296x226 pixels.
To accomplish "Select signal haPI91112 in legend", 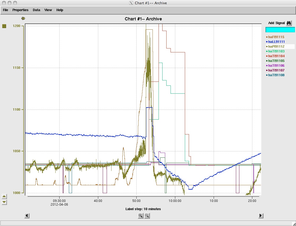I will tap(276, 46).
